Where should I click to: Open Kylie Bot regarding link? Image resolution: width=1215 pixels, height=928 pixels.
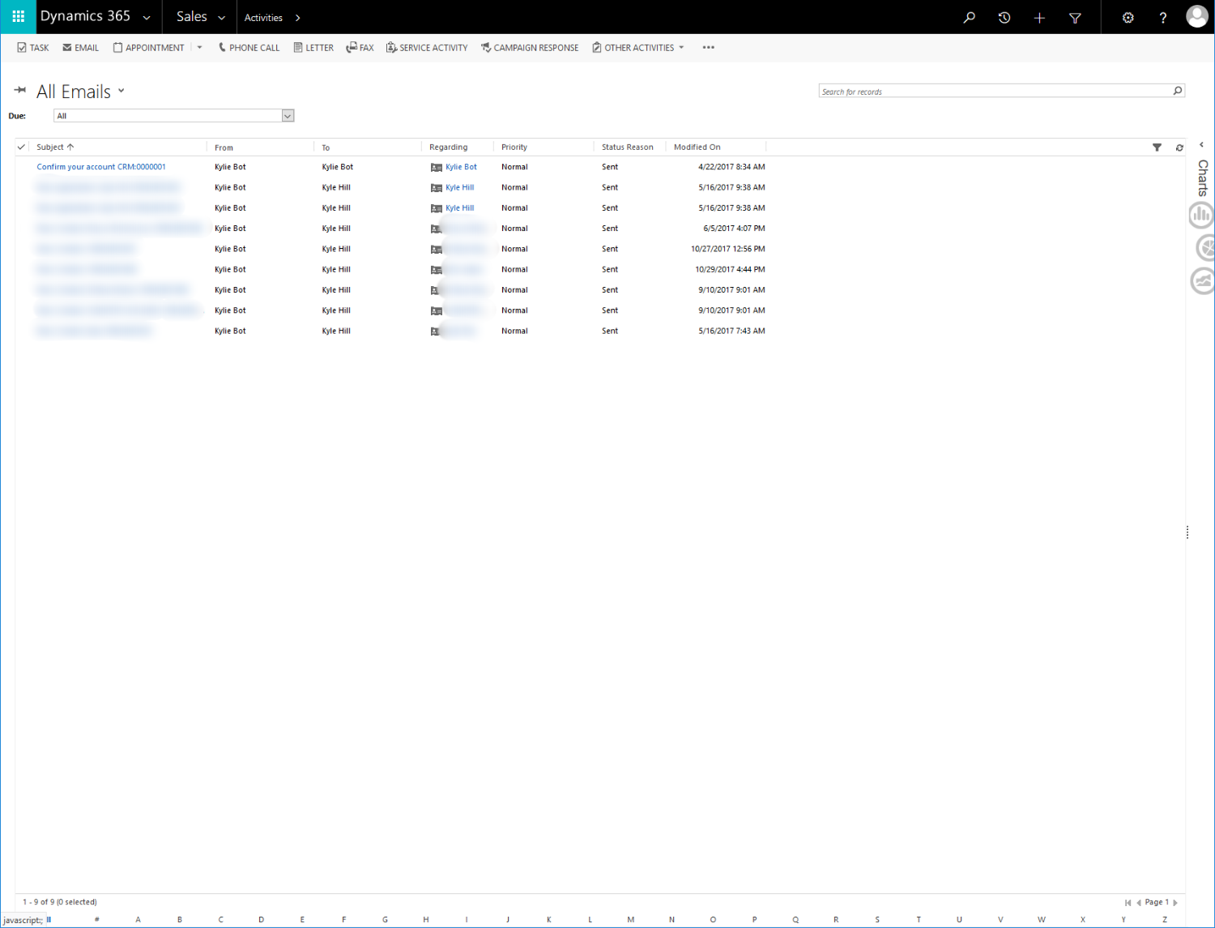(461, 167)
